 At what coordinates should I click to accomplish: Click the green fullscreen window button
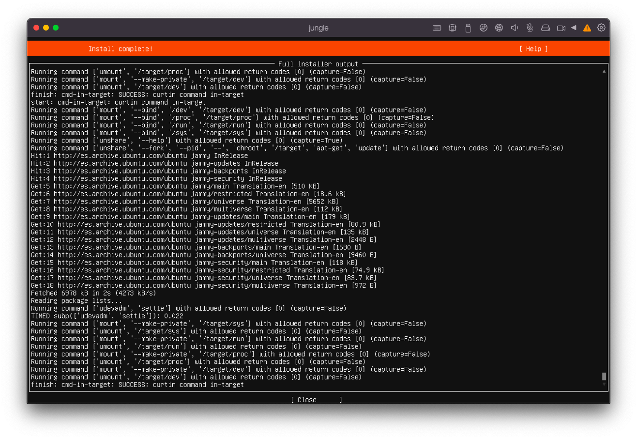click(x=56, y=28)
